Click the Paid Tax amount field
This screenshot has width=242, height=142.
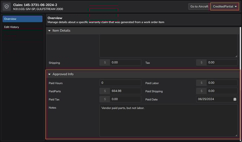125,99
